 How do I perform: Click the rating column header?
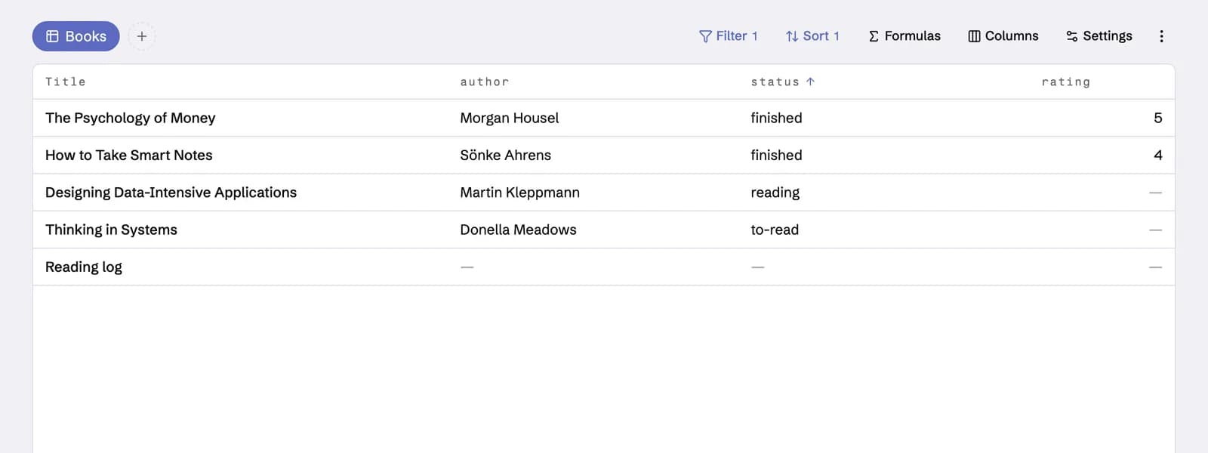pyautogui.click(x=1065, y=82)
